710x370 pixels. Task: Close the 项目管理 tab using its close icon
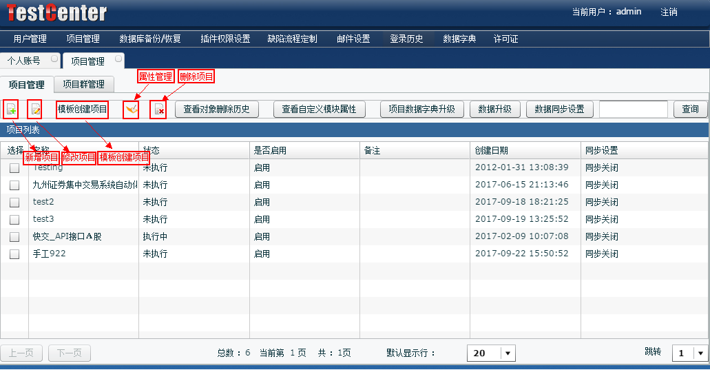pyautogui.click(x=118, y=59)
